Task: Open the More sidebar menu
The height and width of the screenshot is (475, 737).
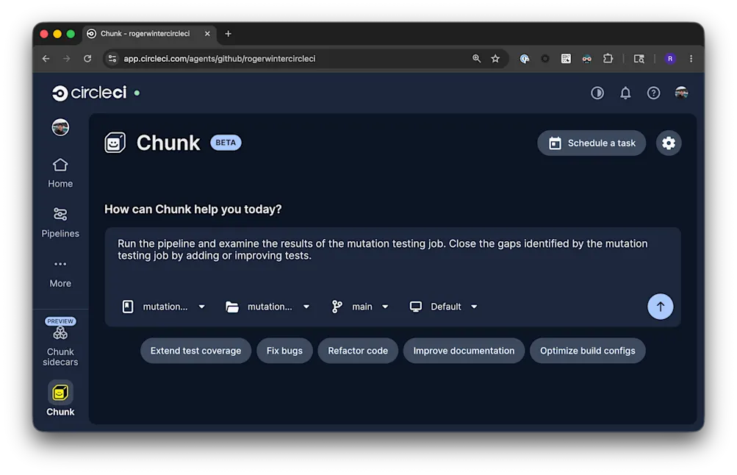Action: click(60, 274)
